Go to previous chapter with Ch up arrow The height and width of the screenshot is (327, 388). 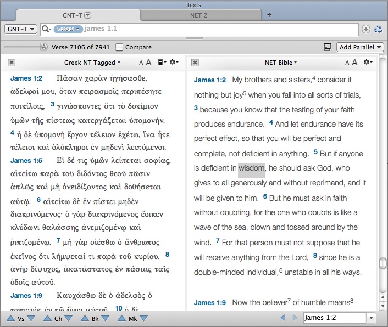tap(47, 318)
